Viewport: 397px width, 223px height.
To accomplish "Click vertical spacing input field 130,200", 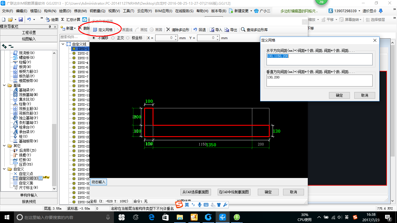I will coord(319,80).
